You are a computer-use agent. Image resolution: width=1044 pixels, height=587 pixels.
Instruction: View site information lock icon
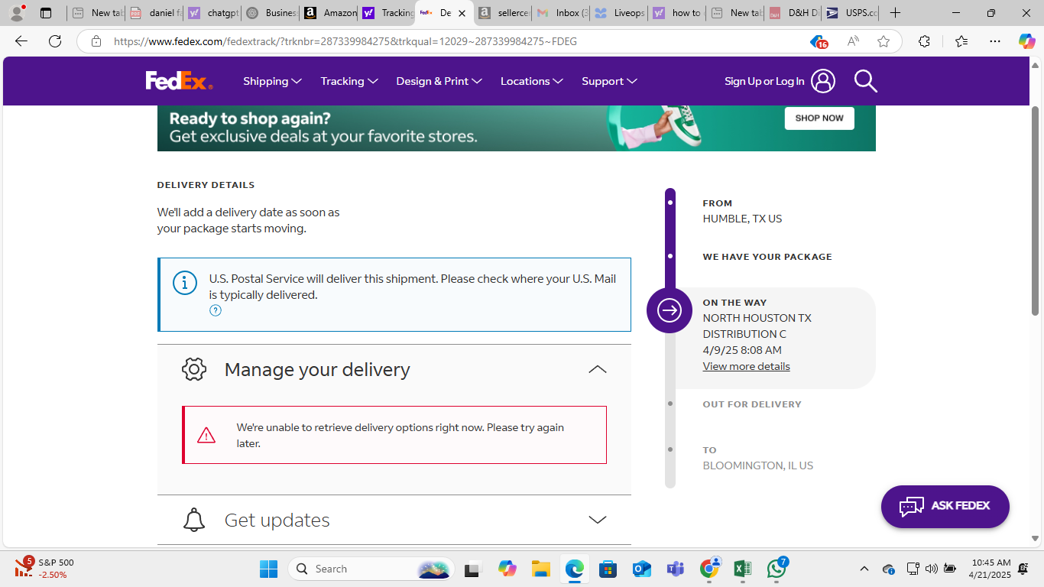coord(96,41)
